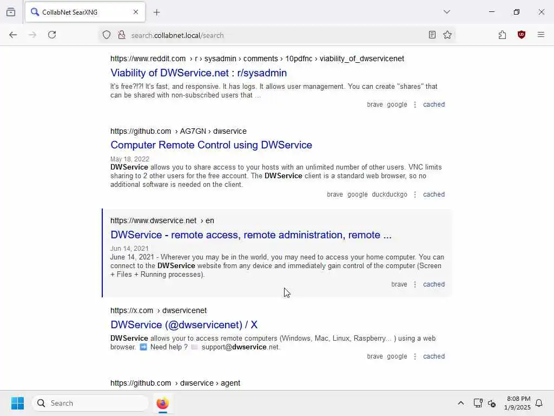Click the brave engine label on dwservice.net result
The width and height of the screenshot is (554, 416).
(x=399, y=284)
